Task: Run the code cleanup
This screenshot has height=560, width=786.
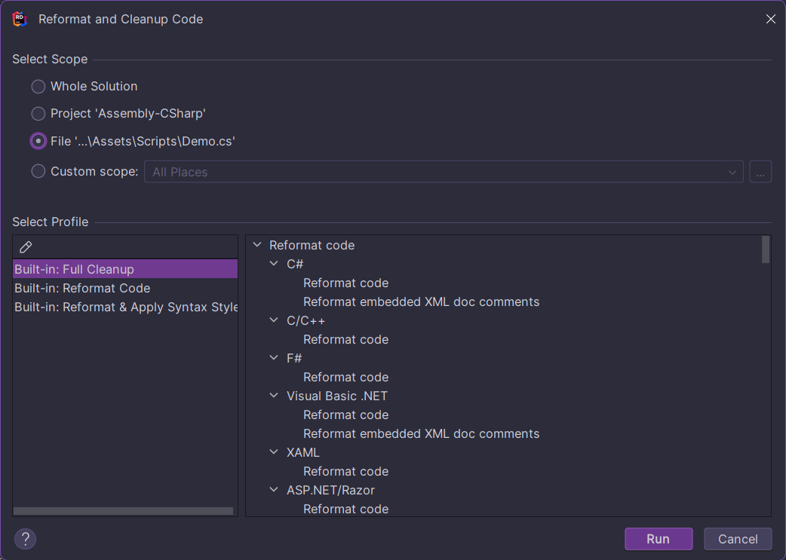Action: click(659, 539)
